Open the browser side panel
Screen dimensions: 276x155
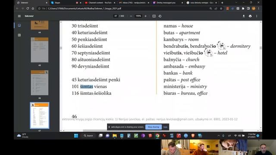coord(248,9)
